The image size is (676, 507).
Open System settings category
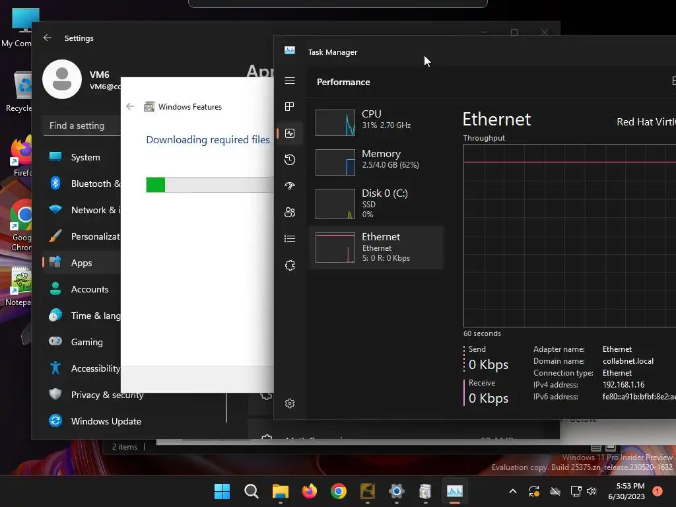click(82, 157)
